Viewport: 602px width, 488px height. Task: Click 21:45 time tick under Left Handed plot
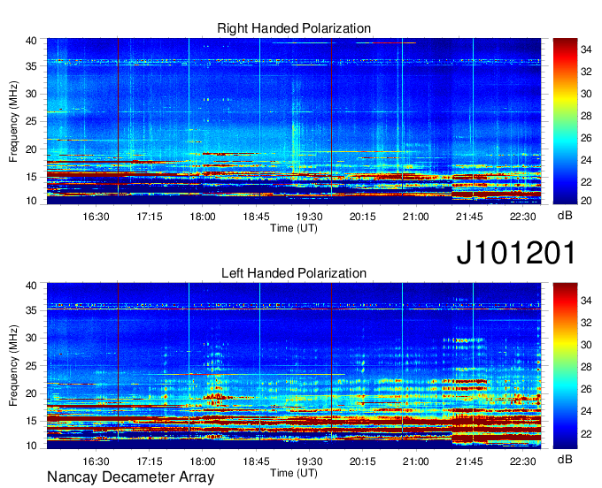click(x=469, y=461)
